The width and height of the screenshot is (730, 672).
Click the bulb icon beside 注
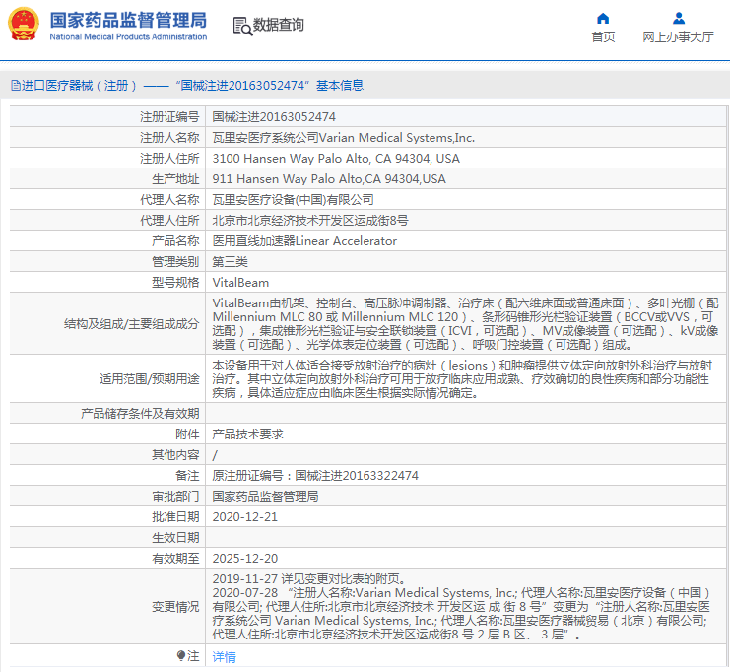(x=181, y=655)
